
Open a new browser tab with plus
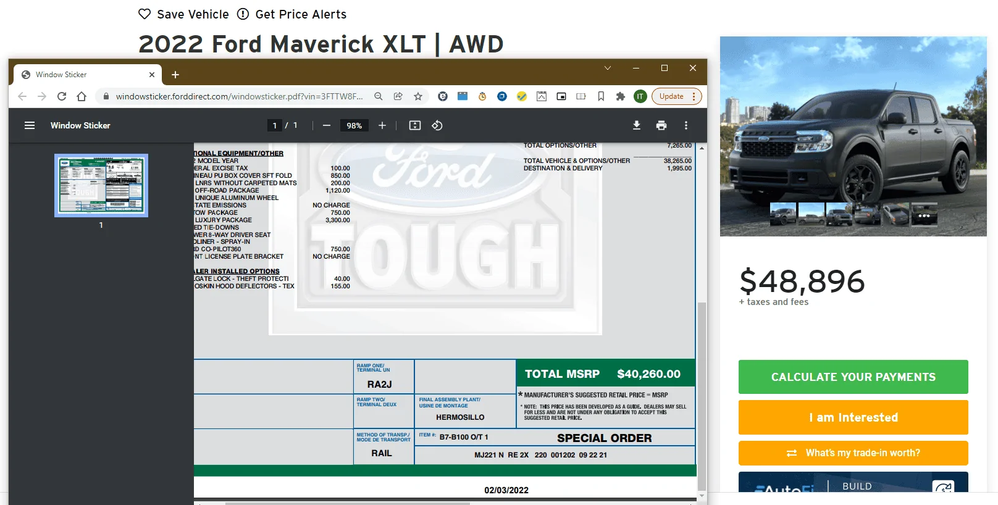click(x=175, y=75)
